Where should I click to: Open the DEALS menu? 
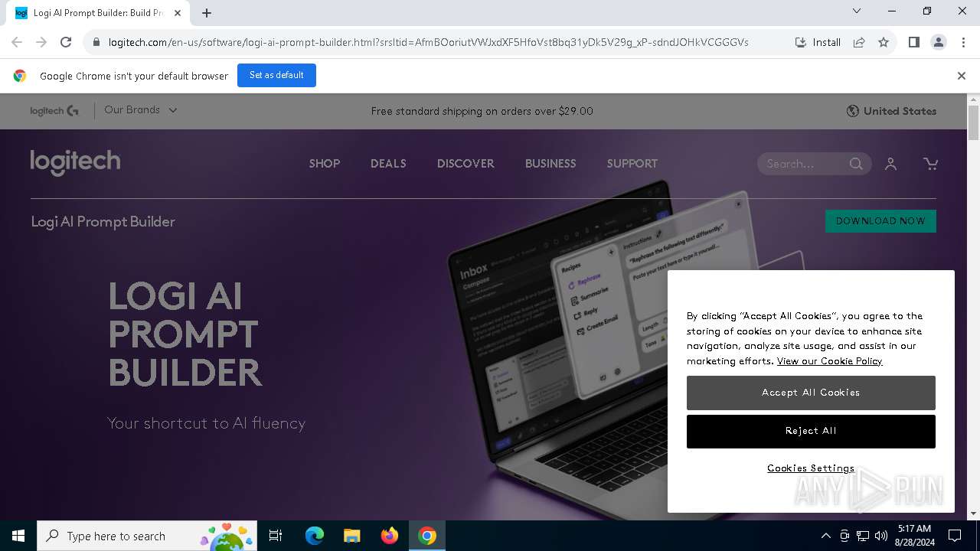click(x=388, y=164)
